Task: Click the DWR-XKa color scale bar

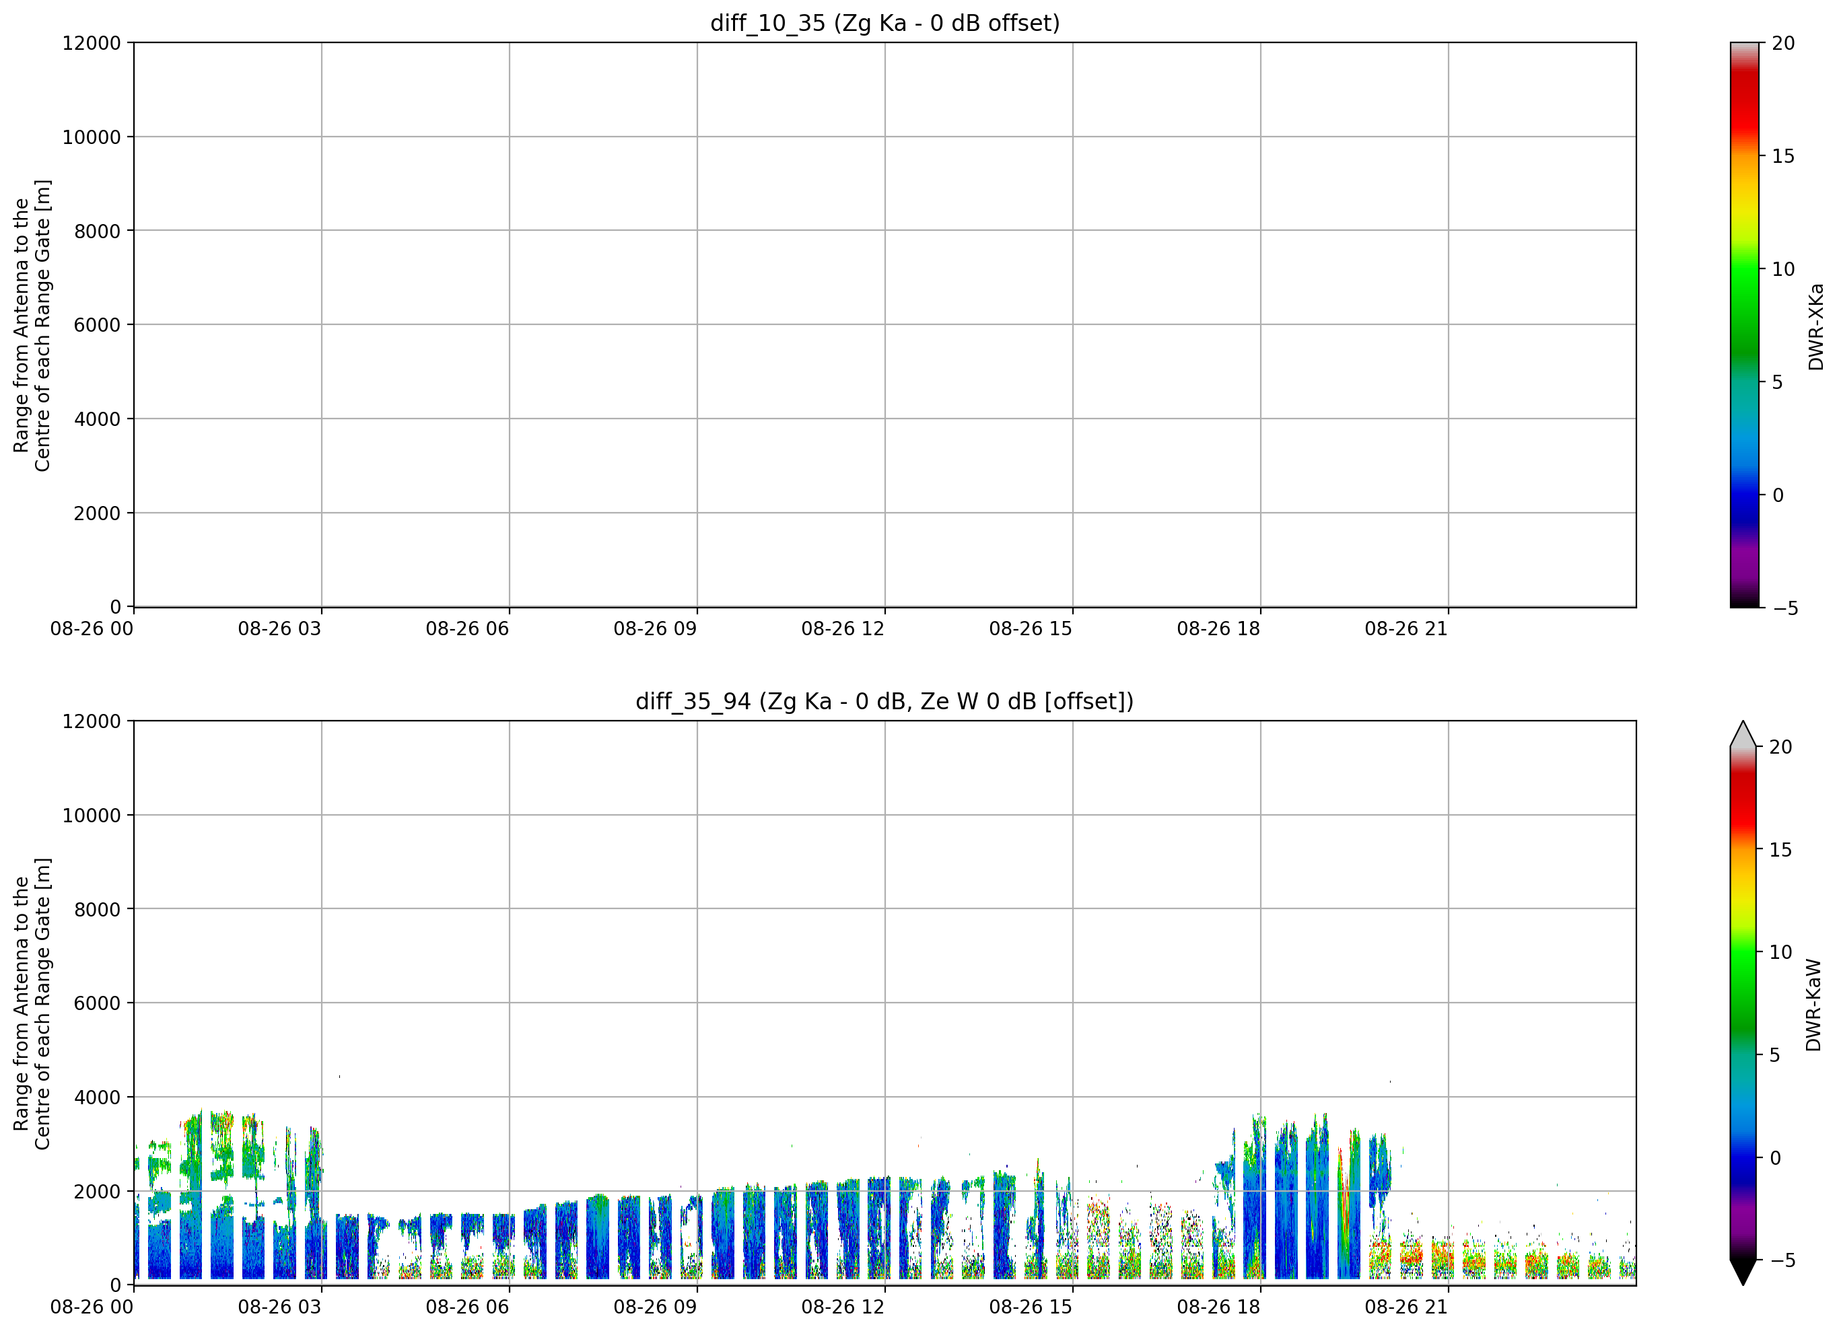Action: click(1744, 324)
